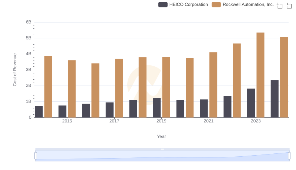Click the Rockwell bar for 2017

tap(119, 88)
